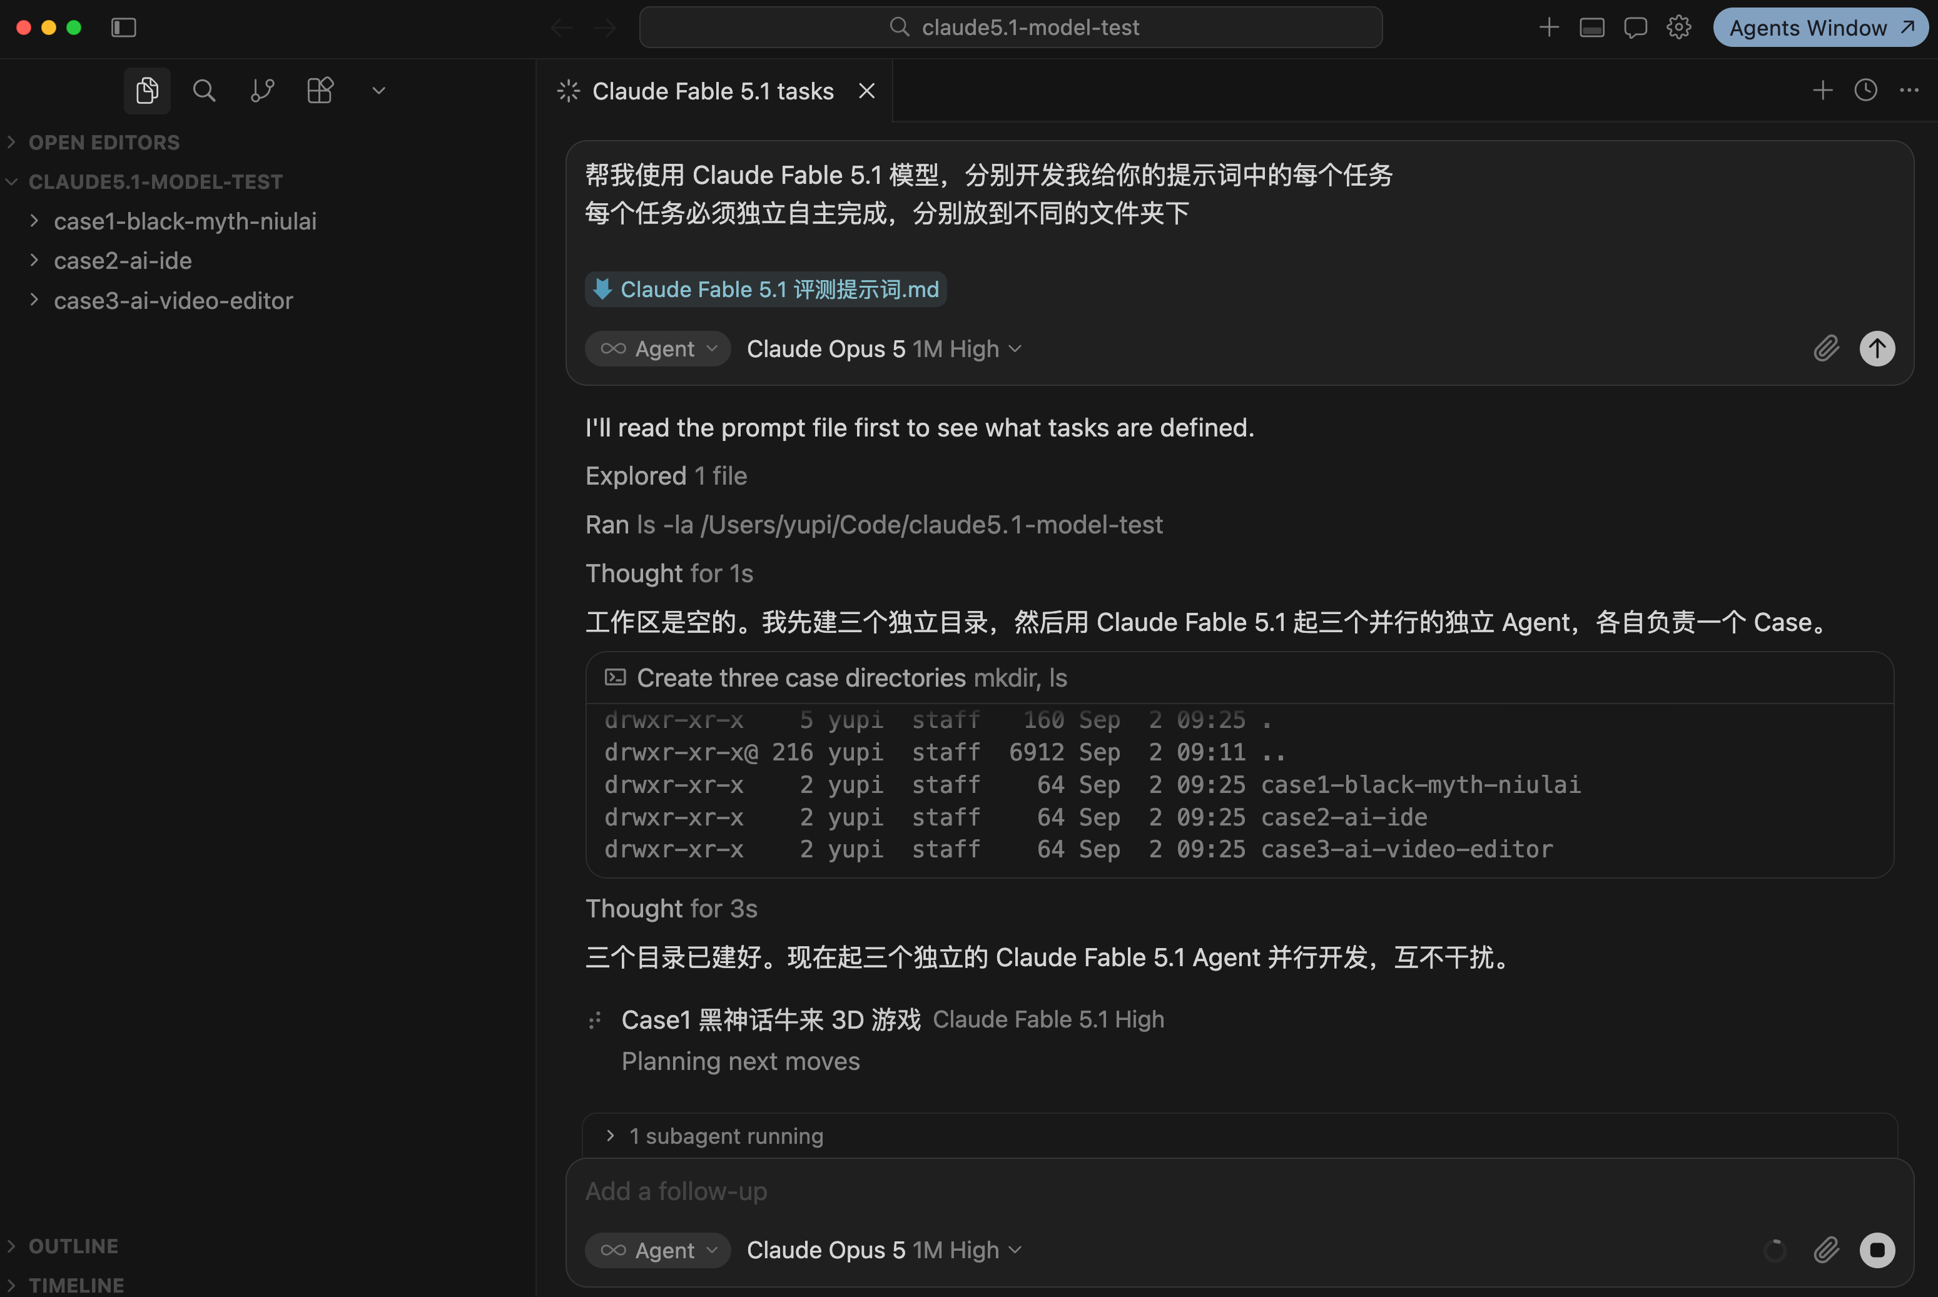Open the Source Control branch icon
Viewport: 1938px width, 1297px height.
tap(262, 90)
